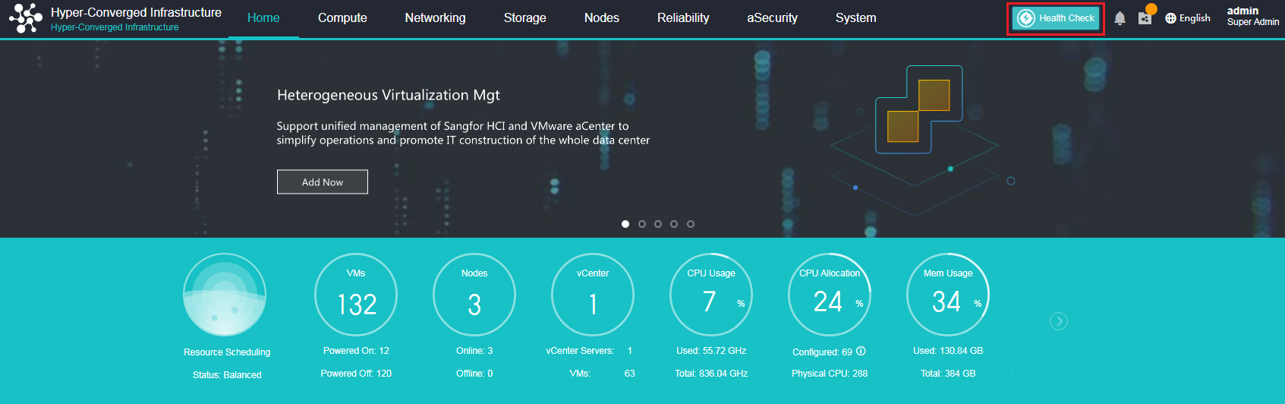Open the admin Super Admin account menu
This screenshot has width=1285, height=404.
click(1252, 17)
